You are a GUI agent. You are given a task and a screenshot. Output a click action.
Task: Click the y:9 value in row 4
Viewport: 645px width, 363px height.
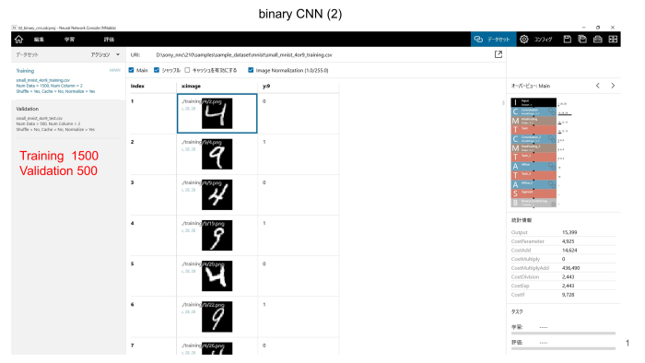click(x=264, y=223)
